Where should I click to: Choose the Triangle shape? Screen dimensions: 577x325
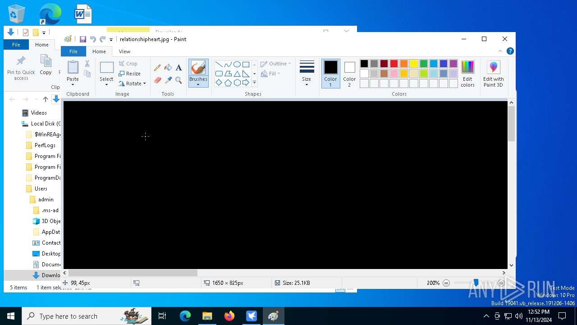point(237,74)
